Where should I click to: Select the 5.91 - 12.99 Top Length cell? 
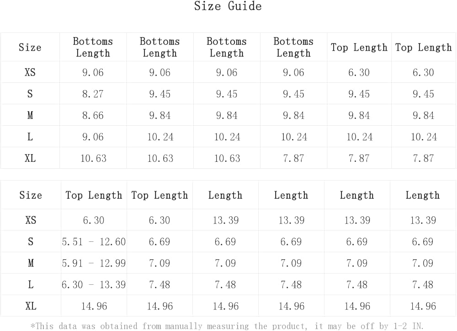(x=94, y=263)
